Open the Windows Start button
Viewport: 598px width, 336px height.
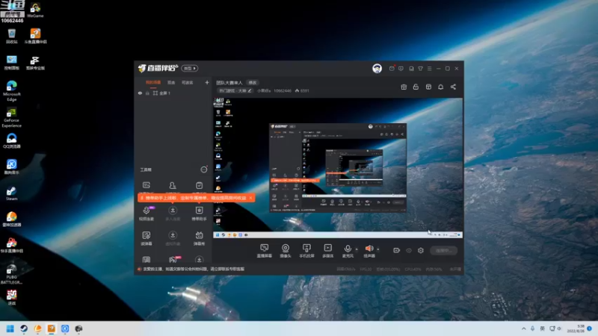[x=10, y=329]
